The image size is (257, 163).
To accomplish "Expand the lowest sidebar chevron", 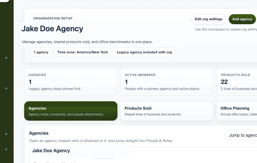I will pyautogui.click(x=6, y=149).
